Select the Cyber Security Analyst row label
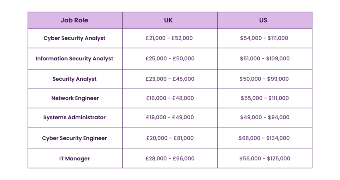This screenshot has height=180, width=340. pos(74,38)
